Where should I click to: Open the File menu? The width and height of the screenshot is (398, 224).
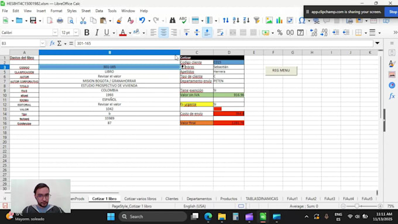coord(5,11)
